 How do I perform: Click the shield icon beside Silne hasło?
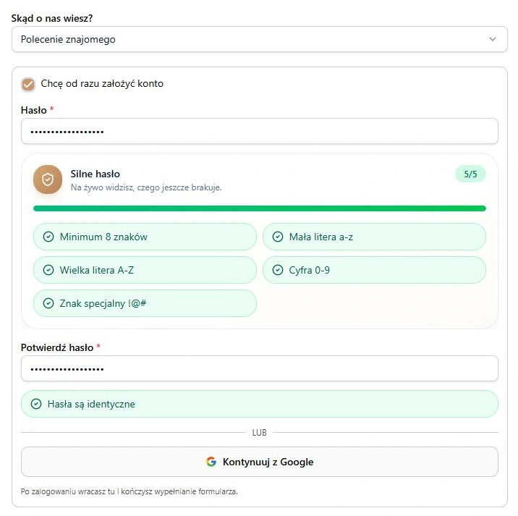point(48,179)
